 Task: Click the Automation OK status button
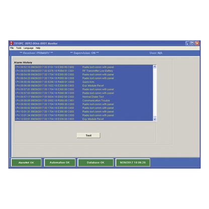pos(60,163)
